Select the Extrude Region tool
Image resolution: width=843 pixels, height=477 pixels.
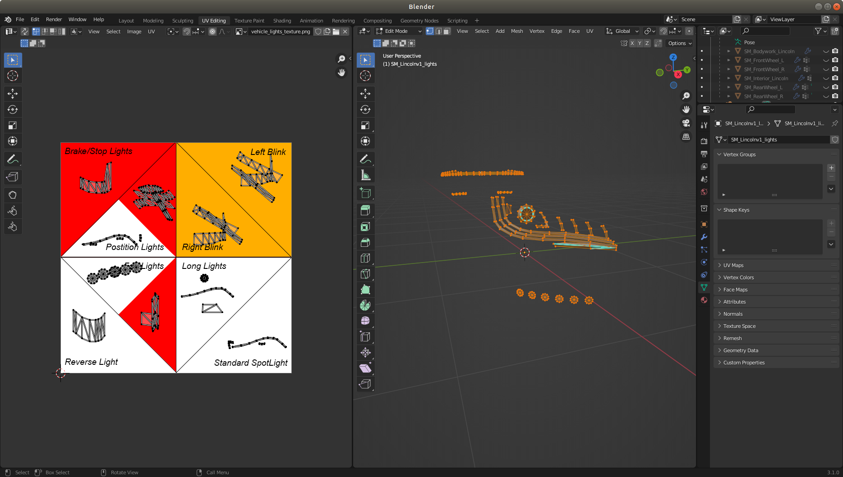(365, 210)
